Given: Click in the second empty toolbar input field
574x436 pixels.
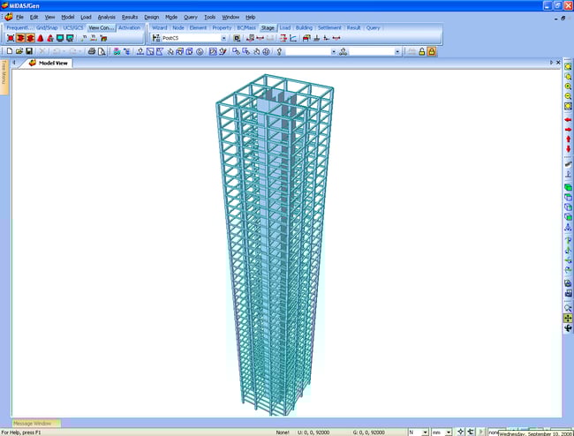Looking at the screenshot, I should click(x=372, y=52).
